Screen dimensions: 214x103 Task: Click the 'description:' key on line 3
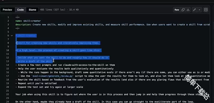tap(23, 25)
